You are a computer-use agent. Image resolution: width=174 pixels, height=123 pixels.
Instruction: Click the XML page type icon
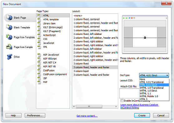39,47
